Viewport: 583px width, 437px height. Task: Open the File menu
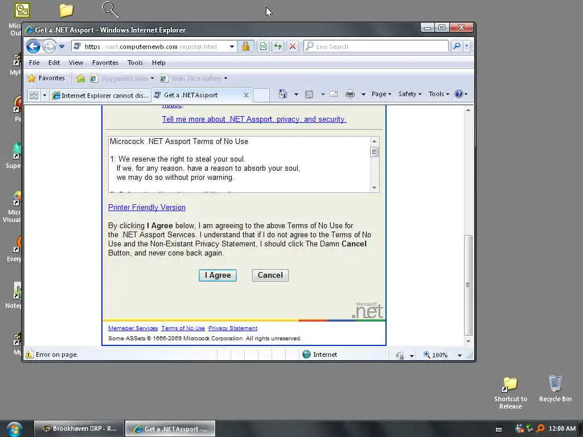pos(34,63)
